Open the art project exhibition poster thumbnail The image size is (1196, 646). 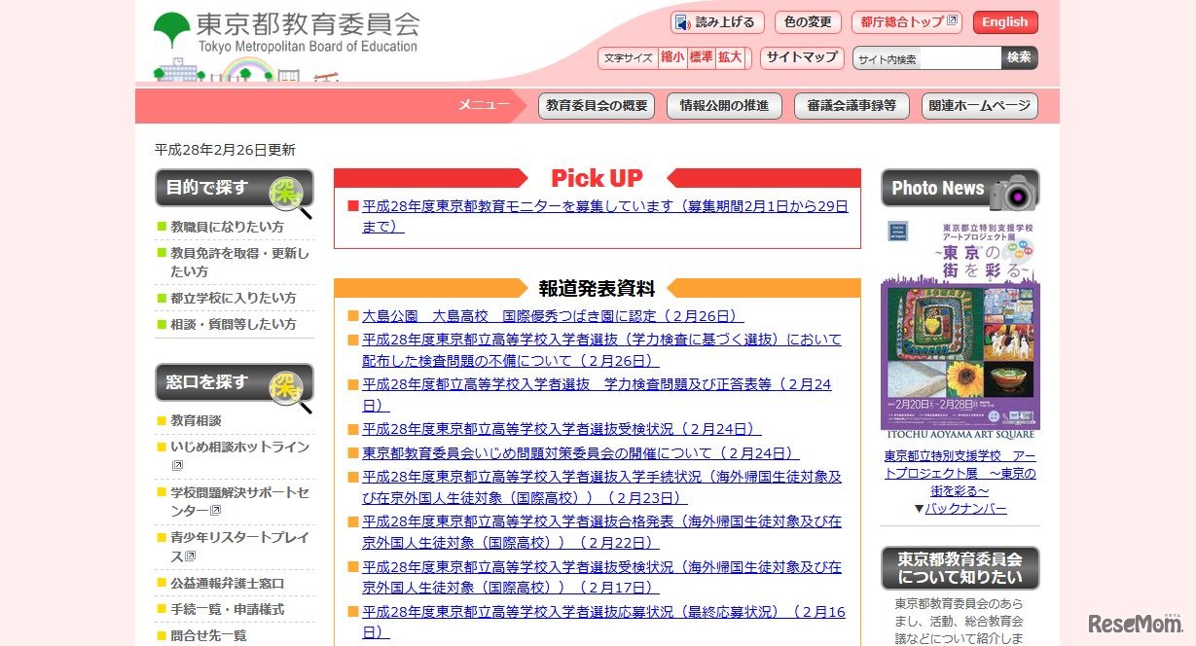click(960, 328)
